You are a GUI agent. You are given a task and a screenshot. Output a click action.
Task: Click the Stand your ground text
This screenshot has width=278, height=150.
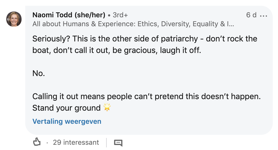(x=66, y=108)
